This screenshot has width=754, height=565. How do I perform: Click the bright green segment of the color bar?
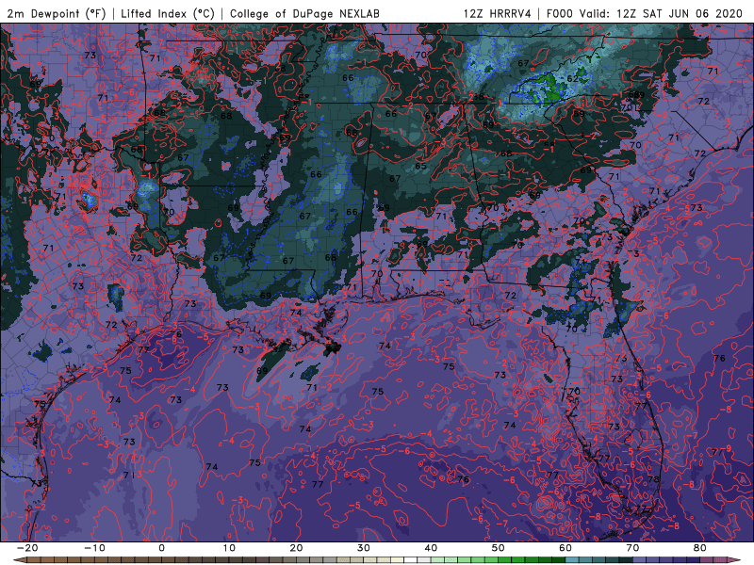tap(505, 560)
